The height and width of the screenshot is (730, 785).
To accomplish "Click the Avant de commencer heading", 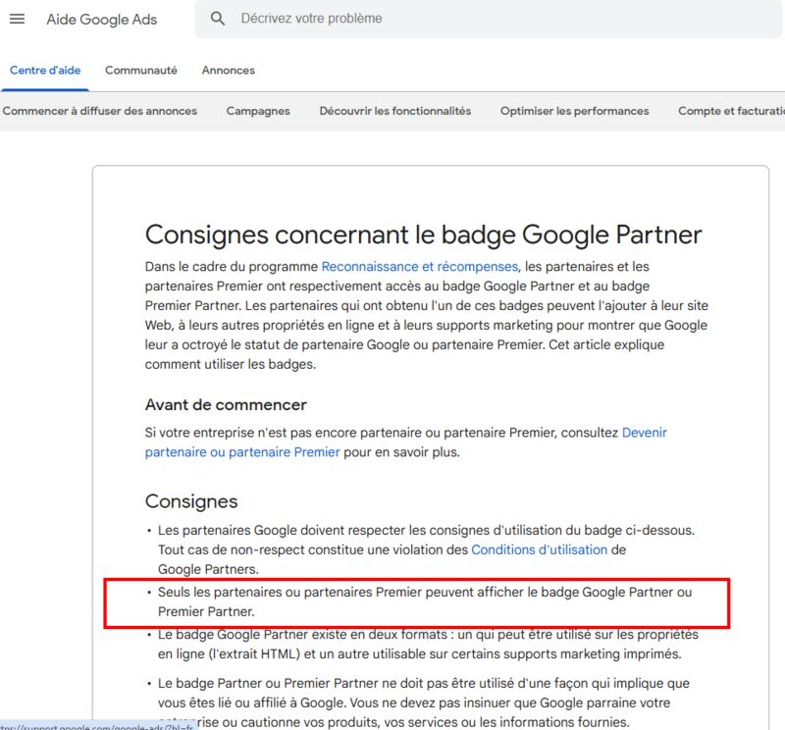I will point(226,404).
